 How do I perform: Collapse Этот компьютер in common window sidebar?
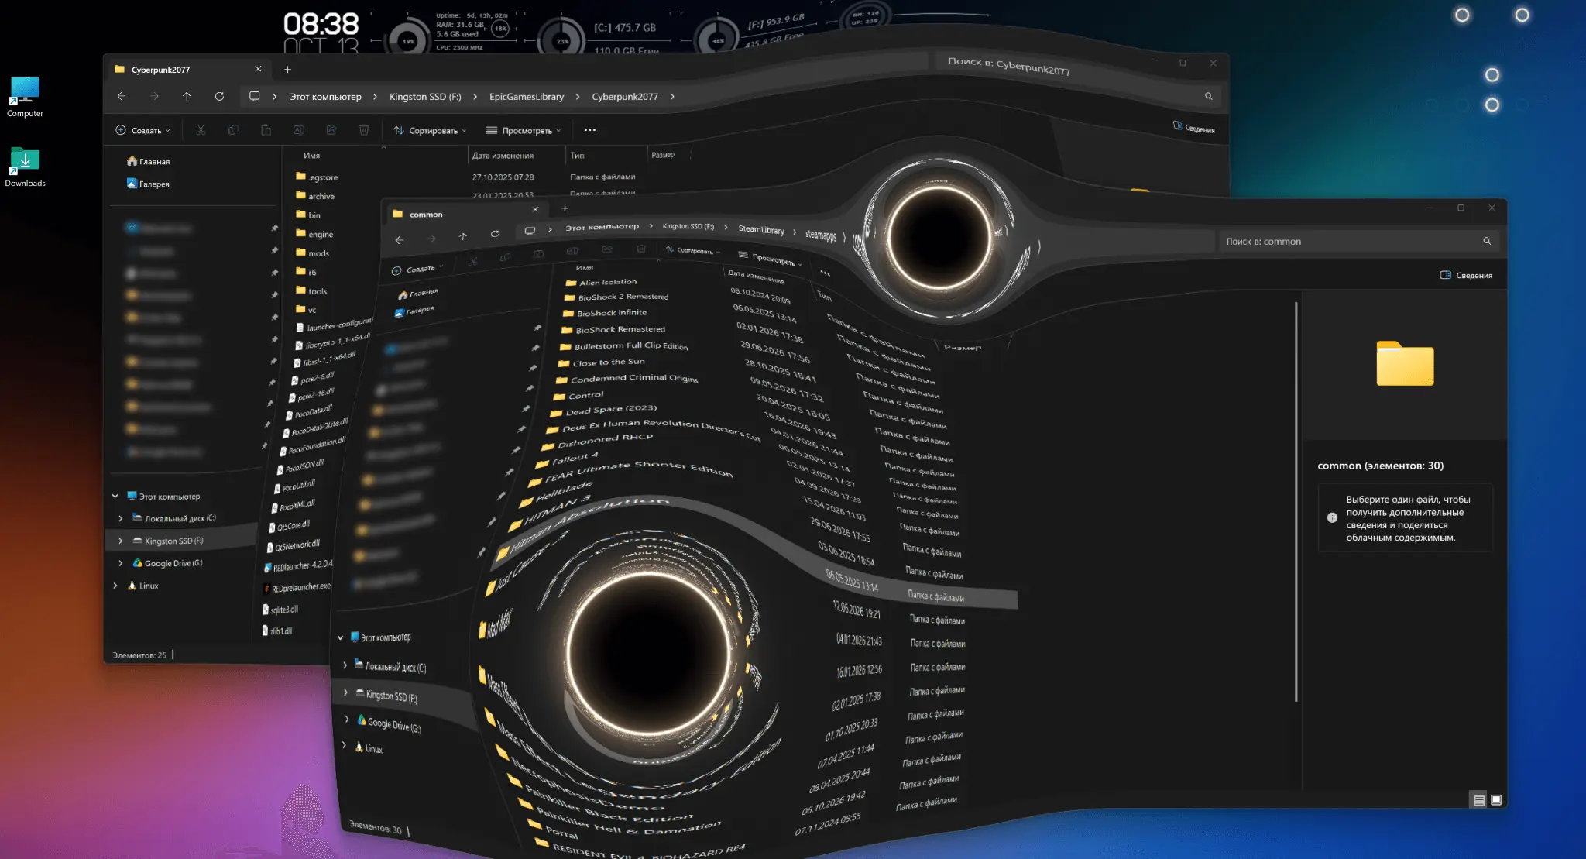tap(341, 637)
